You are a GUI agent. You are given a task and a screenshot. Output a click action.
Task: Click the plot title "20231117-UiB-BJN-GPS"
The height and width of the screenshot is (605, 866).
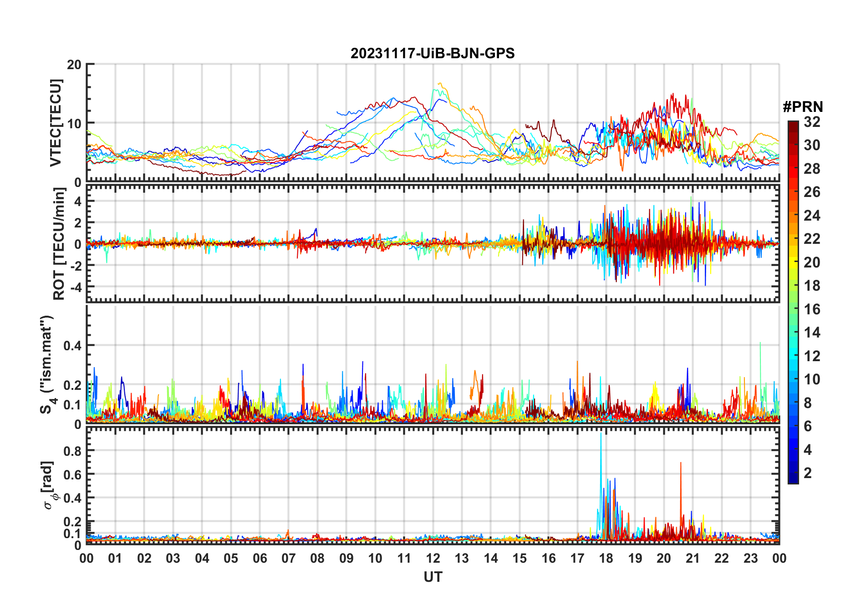(x=433, y=54)
